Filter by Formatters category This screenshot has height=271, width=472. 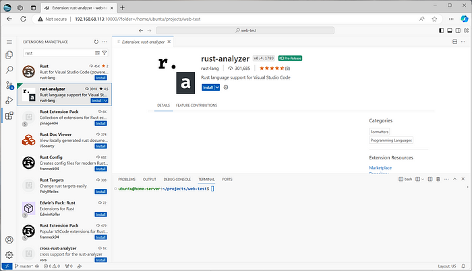tap(379, 132)
